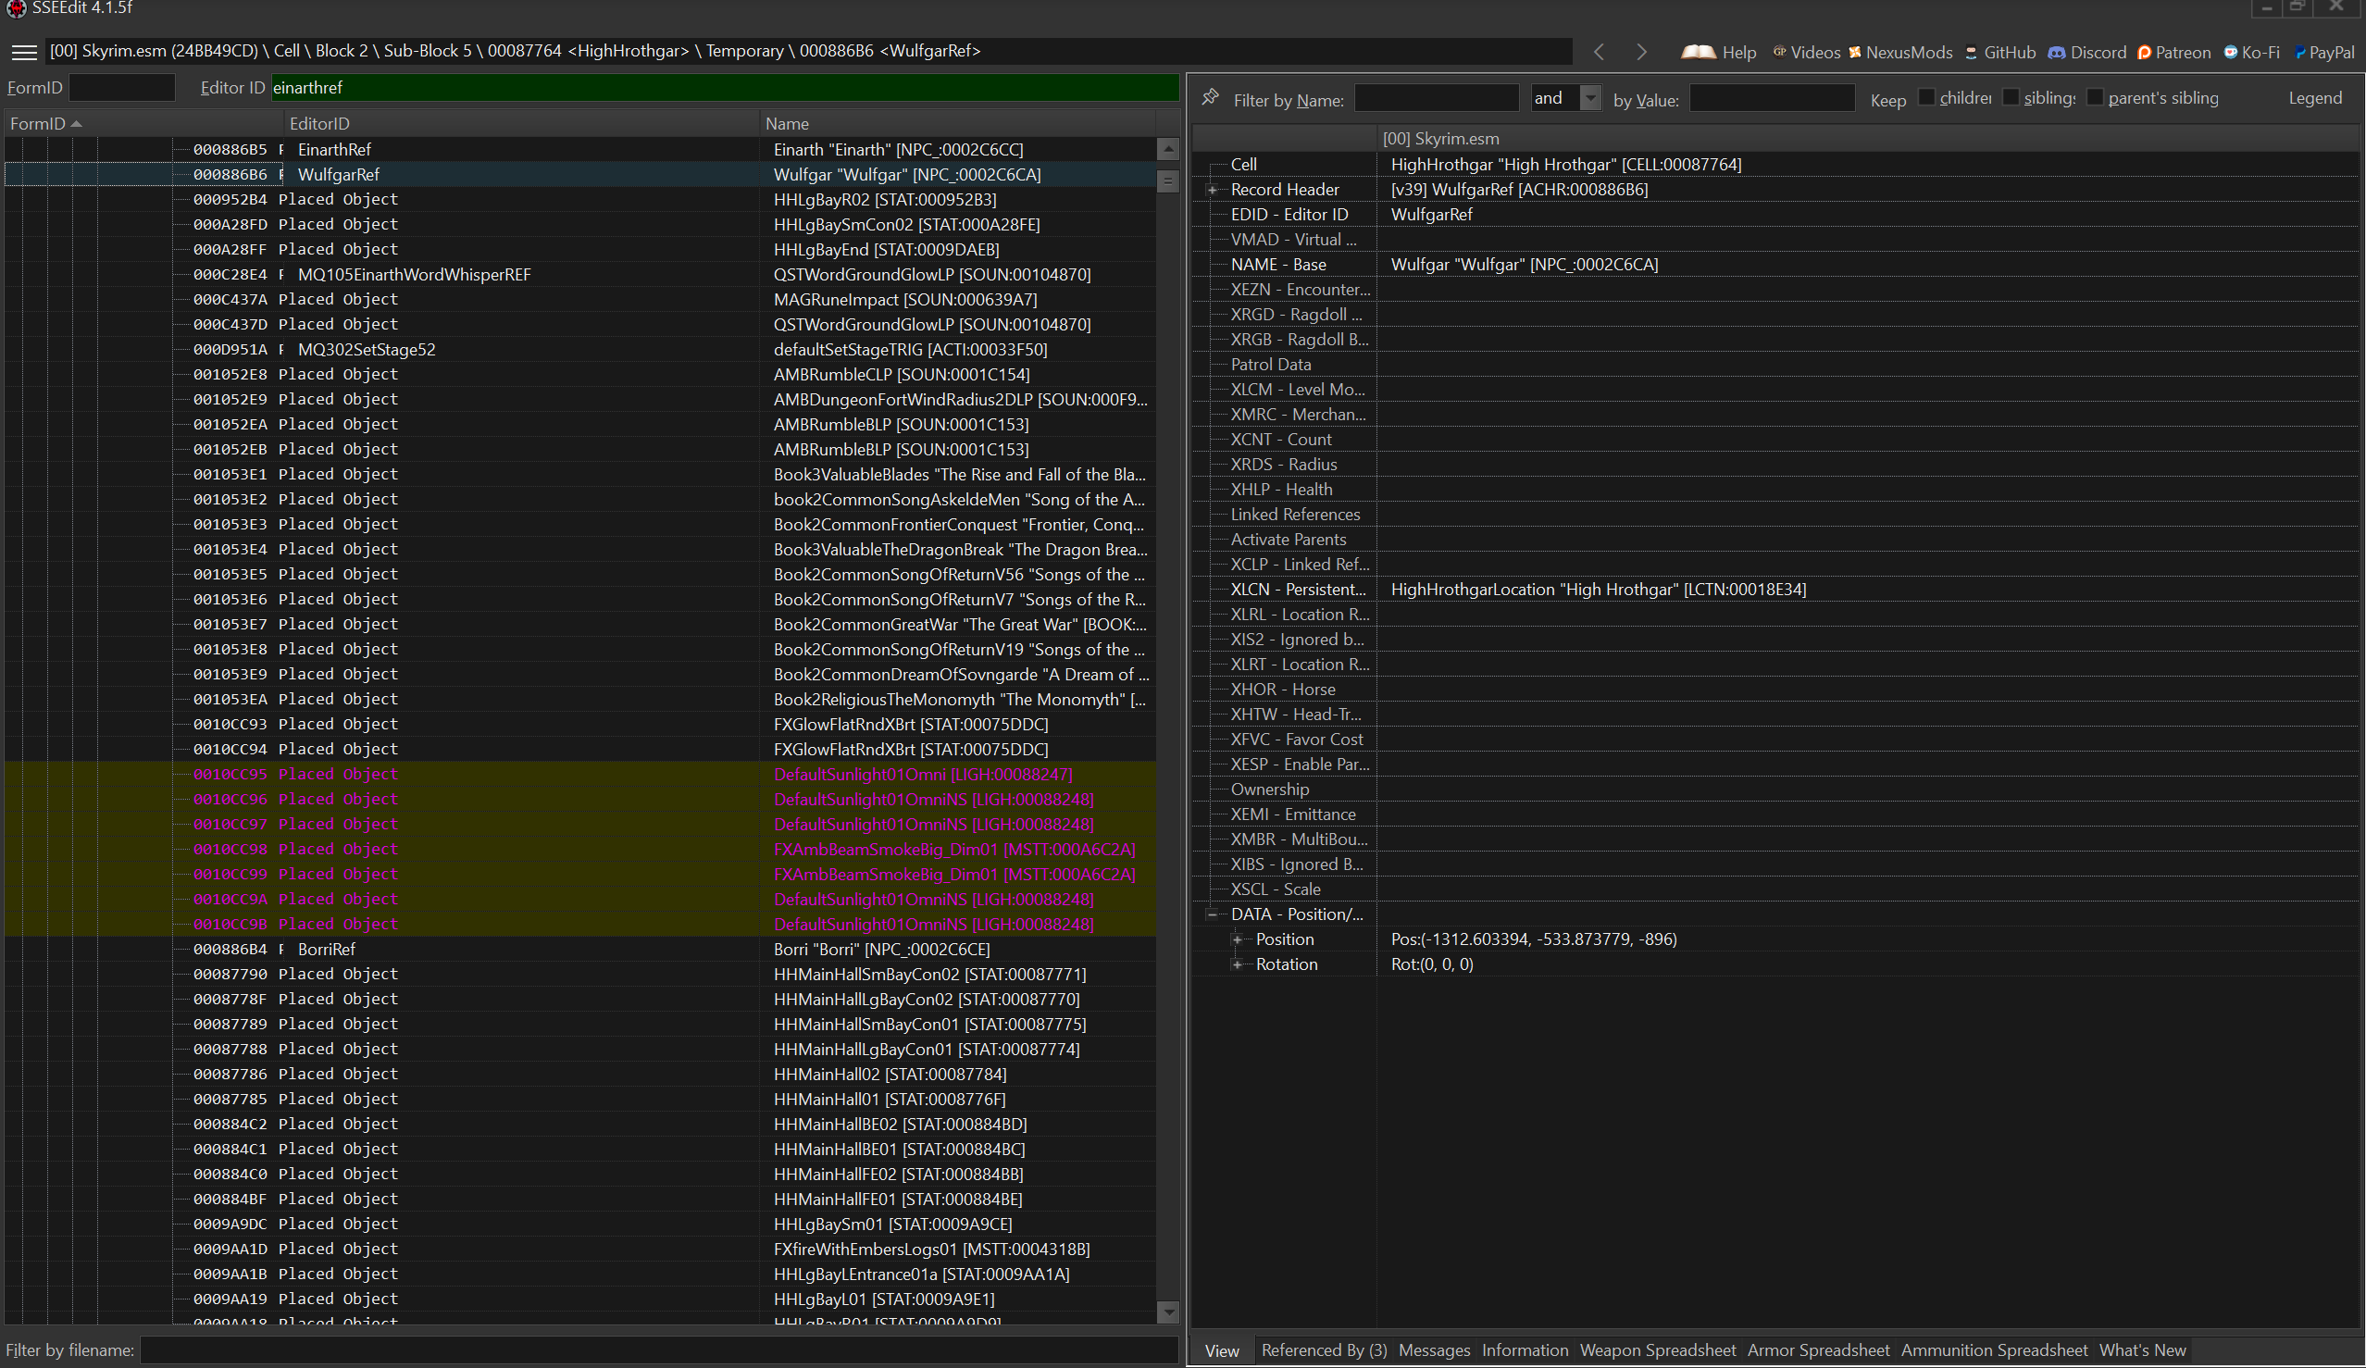Select row 0010CC98 FXAmbBeamSmokeBig_Dim01

click(x=580, y=849)
